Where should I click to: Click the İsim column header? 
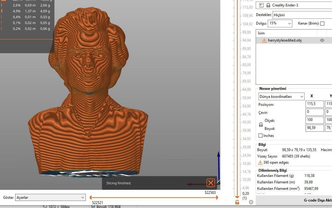(x=287, y=33)
